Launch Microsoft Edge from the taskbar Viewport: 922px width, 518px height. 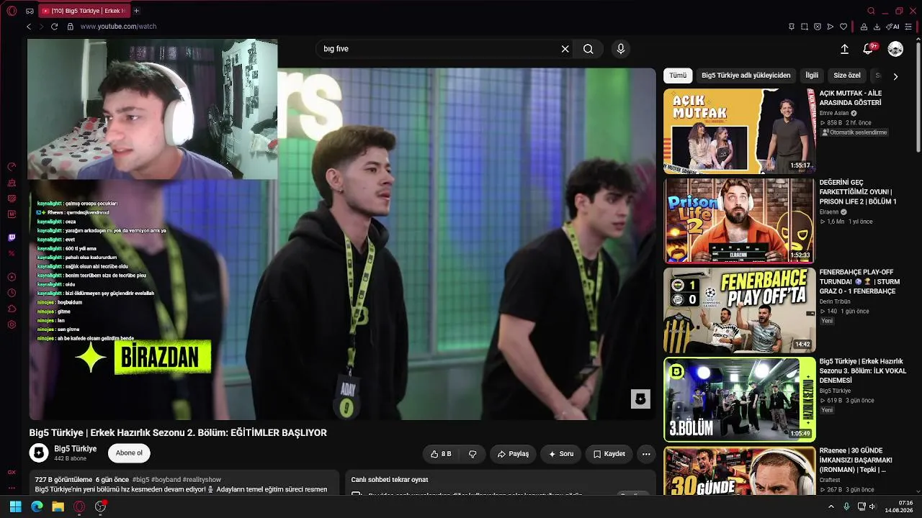coord(37,506)
